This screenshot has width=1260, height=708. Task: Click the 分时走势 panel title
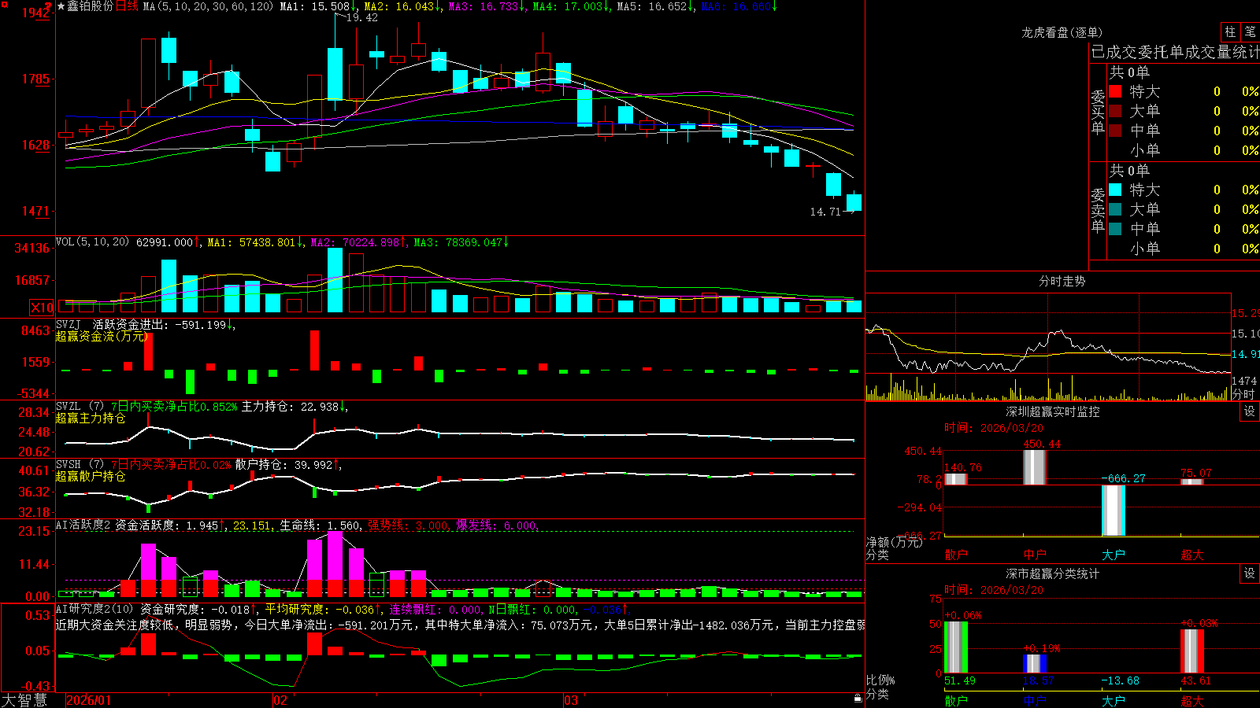(1062, 281)
